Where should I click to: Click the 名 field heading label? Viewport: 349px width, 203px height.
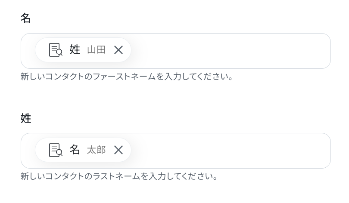click(x=26, y=18)
